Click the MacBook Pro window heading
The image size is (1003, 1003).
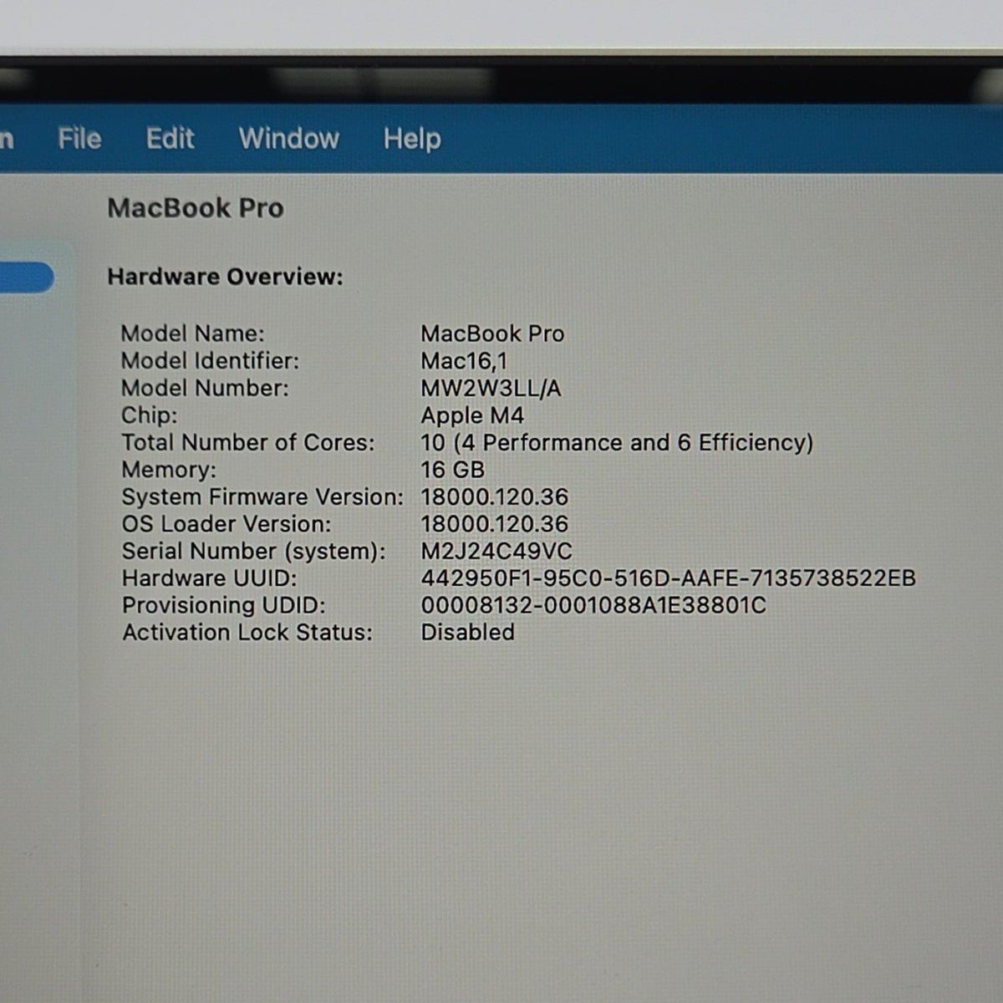coord(196,208)
